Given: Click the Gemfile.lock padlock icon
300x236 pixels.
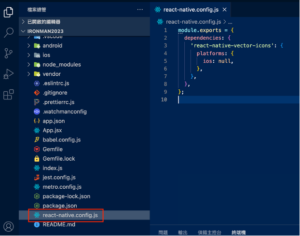Looking at the screenshot, I should [37, 158].
